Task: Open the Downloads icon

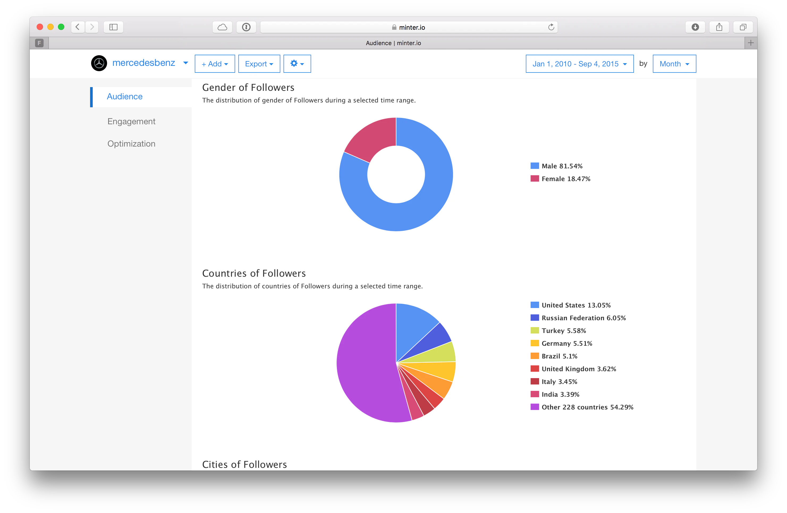Action: [x=695, y=27]
